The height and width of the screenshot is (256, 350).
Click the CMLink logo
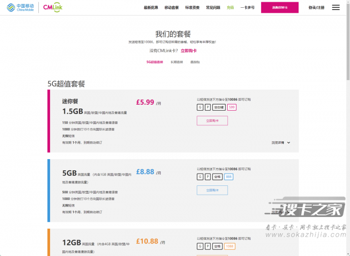pyautogui.click(x=53, y=7)
